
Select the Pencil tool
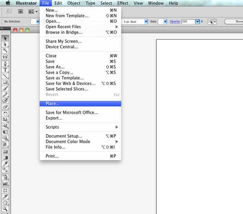tap(5, 94)
